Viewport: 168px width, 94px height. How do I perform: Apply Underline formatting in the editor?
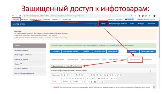(x=110, y=75)
